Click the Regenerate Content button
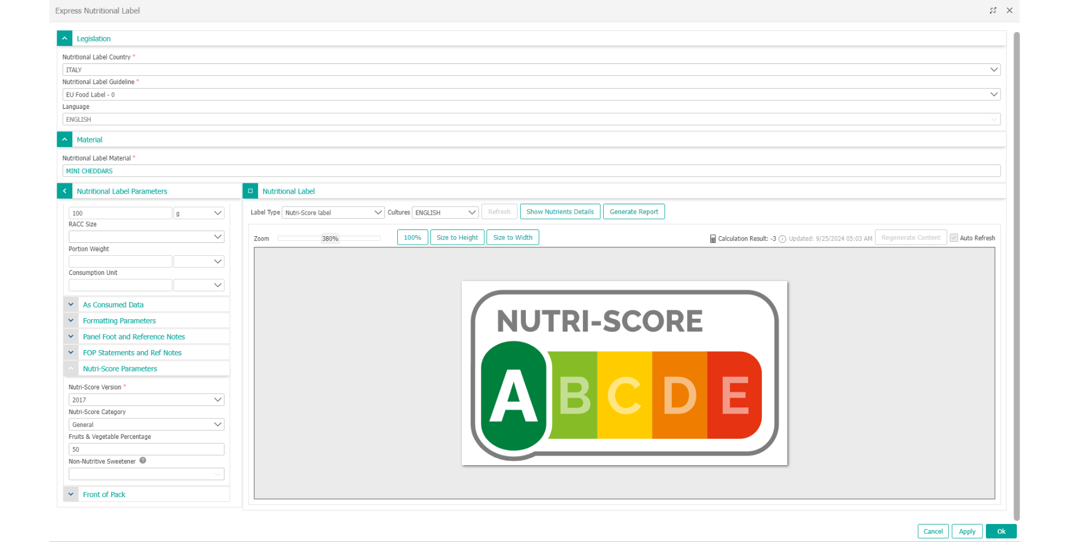The image size is (1069, 542). coord(911,237)
